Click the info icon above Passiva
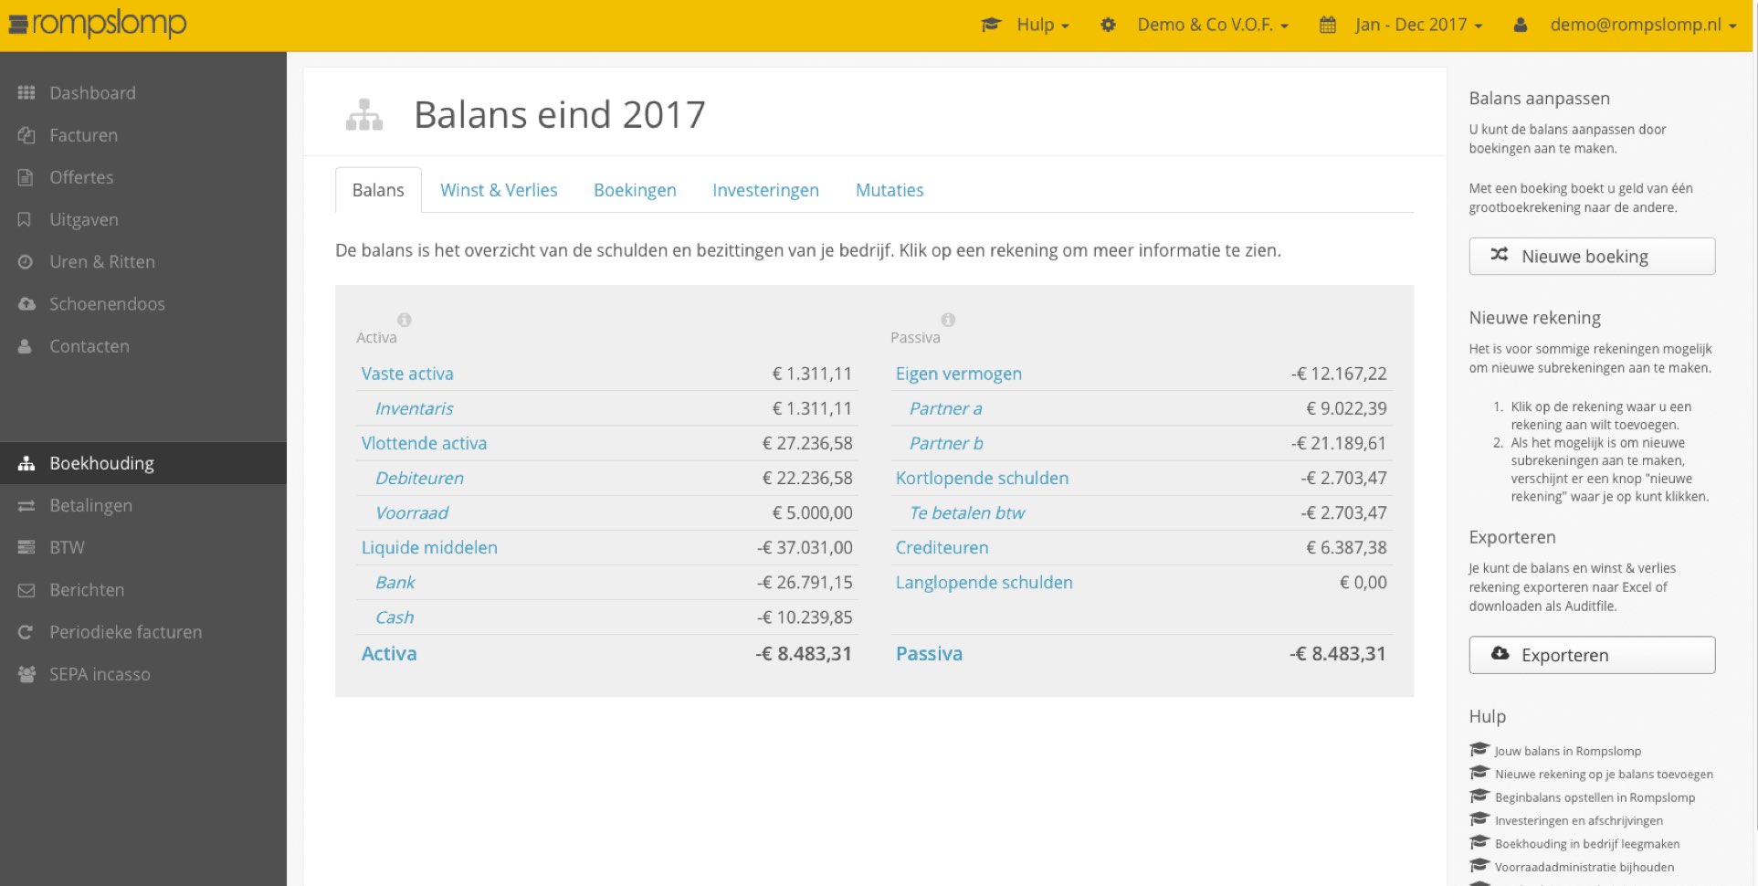The width and height of the screenshot is (1758, 886). coord(948,320)
